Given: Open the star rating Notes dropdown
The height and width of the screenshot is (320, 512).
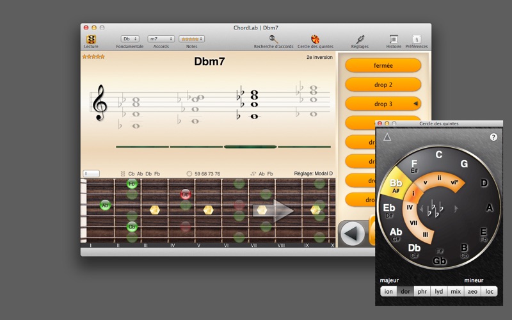Looking at the screenshot, I should coord(191,39).
